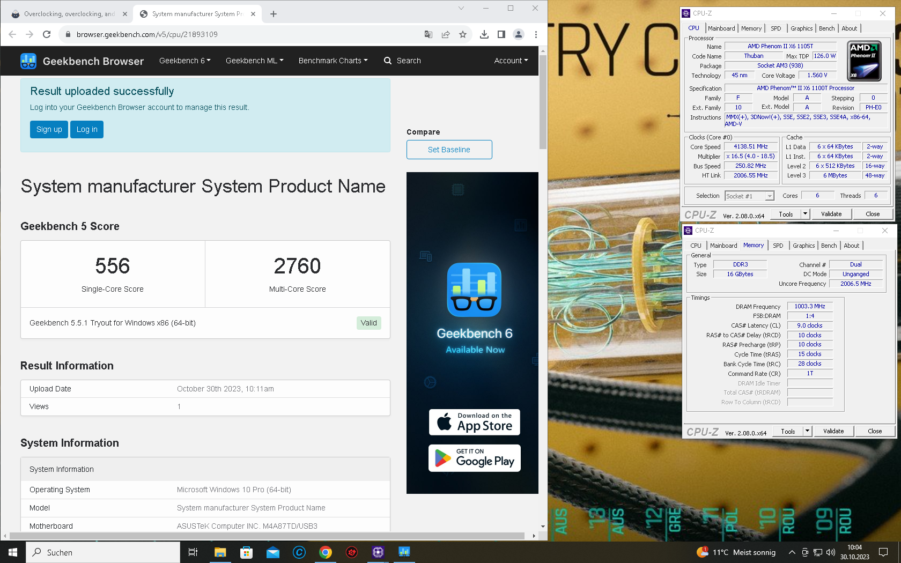901x563 pixels.
Task: Switch to About tab in lower CPU-Z
Action: point(852,246)
